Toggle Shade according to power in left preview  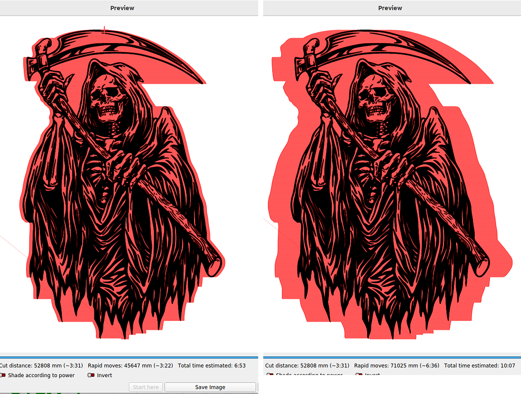pos(3,376)
